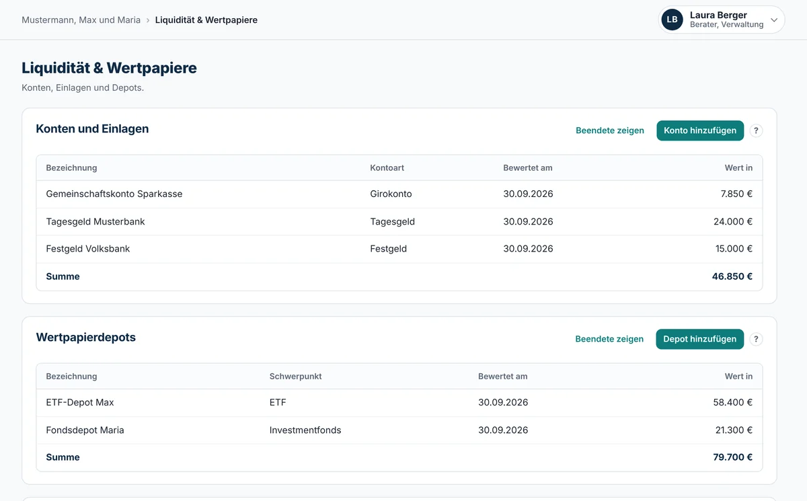Click the Festgeld Kontoart cell
This screenshot has width=807, height=501.
pos(388,249)
